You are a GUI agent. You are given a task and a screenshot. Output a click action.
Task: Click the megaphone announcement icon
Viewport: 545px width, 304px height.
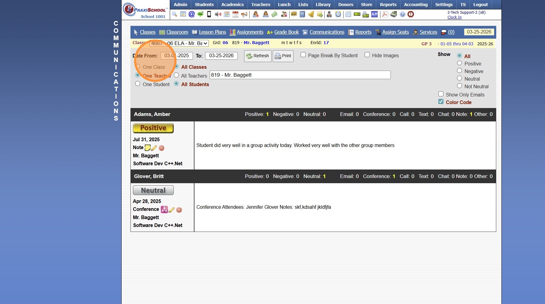(x=244, y=14)
